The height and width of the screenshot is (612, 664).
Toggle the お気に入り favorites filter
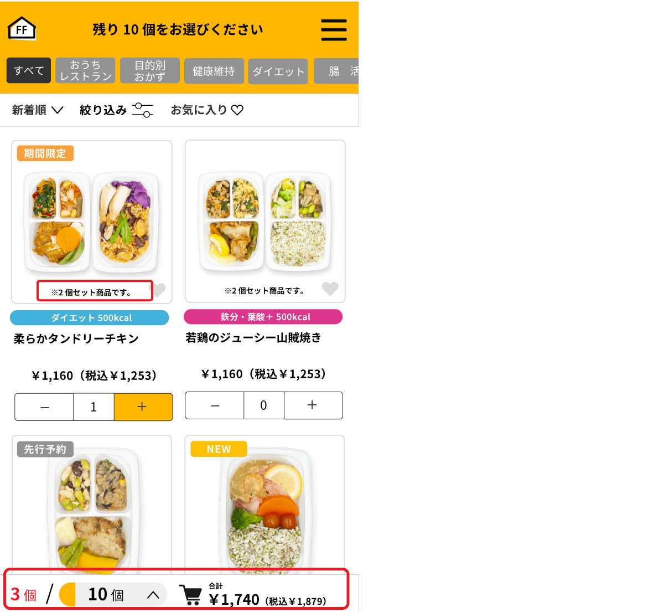click(x=207, y=110)
